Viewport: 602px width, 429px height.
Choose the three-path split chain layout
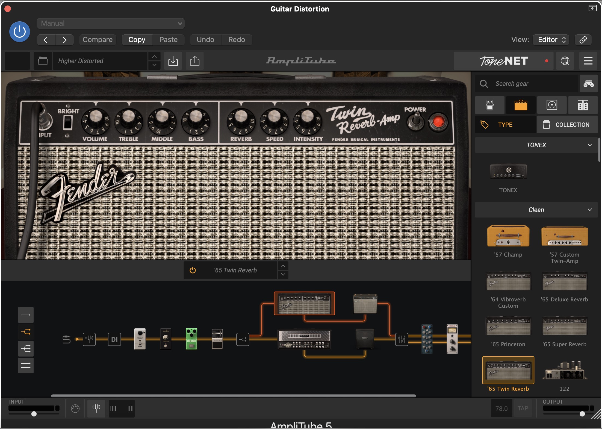point(26,349)
